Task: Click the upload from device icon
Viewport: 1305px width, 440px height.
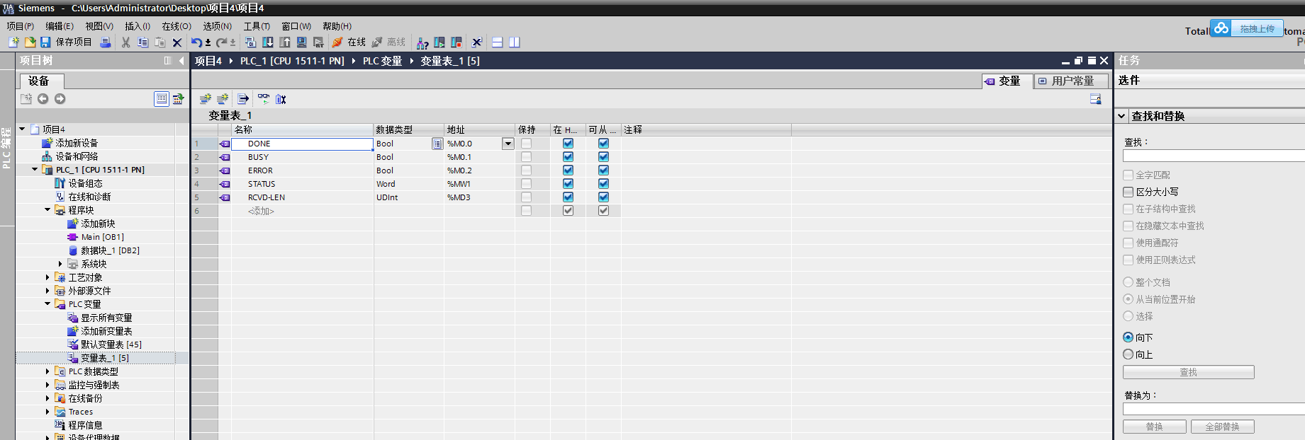Action: (285, 42)
